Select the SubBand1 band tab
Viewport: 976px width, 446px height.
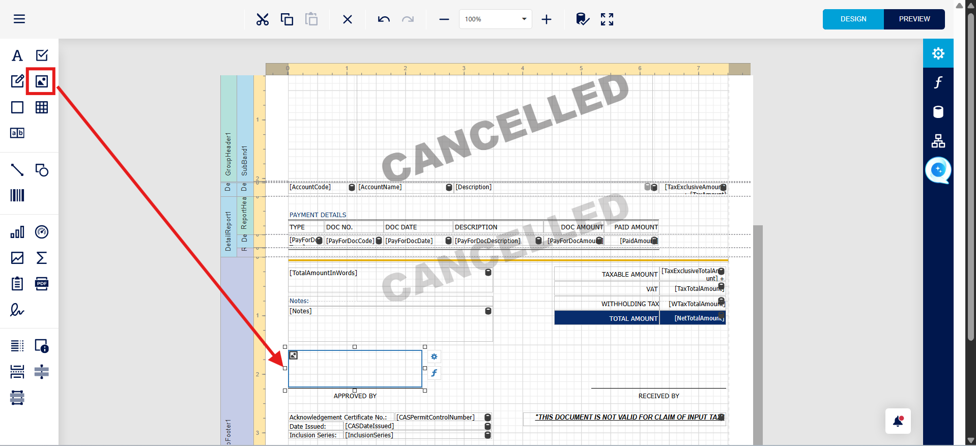coord(245,129)
